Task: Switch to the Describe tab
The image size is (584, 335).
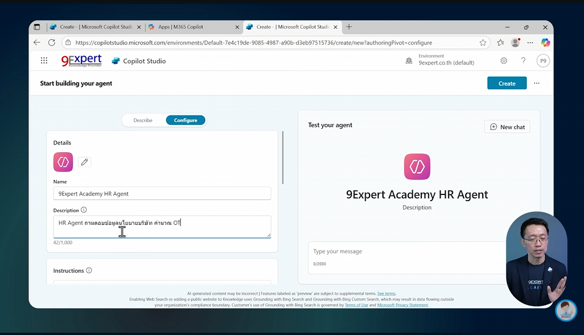Action: pos(143,120)
